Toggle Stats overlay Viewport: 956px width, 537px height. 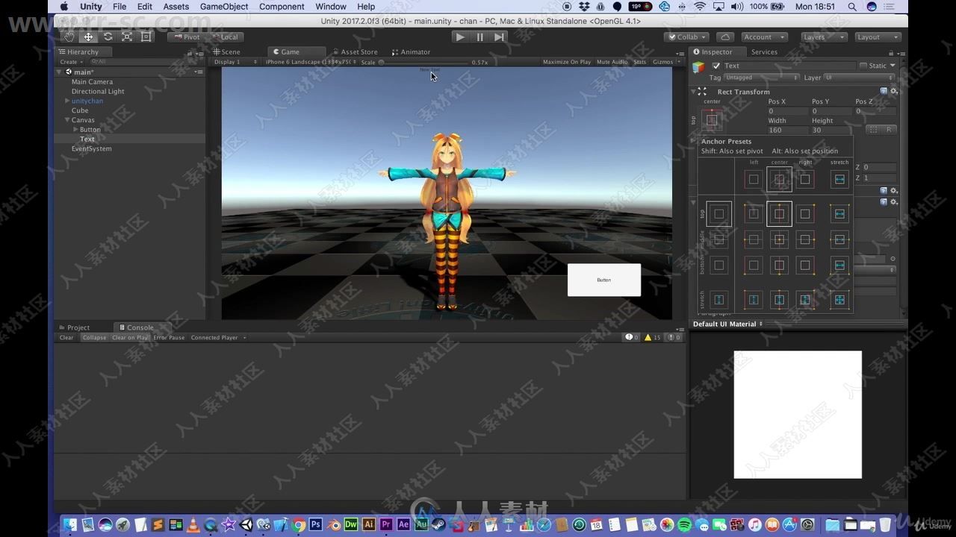pos(639,62)
